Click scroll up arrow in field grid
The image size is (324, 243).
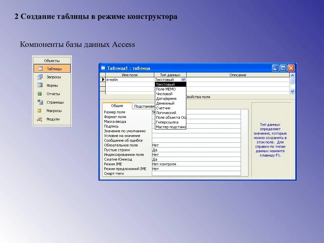pyautogui.click(x=292, y=75)
